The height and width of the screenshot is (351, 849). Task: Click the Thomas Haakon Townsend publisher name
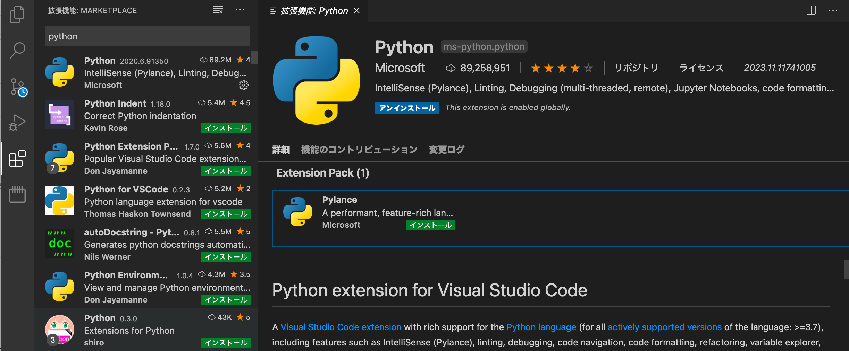point(137,214)
